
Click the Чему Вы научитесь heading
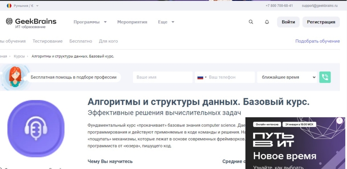[x=110, y=161]
